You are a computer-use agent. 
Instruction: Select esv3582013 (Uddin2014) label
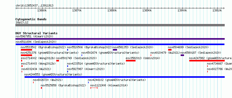pos(143,58)
